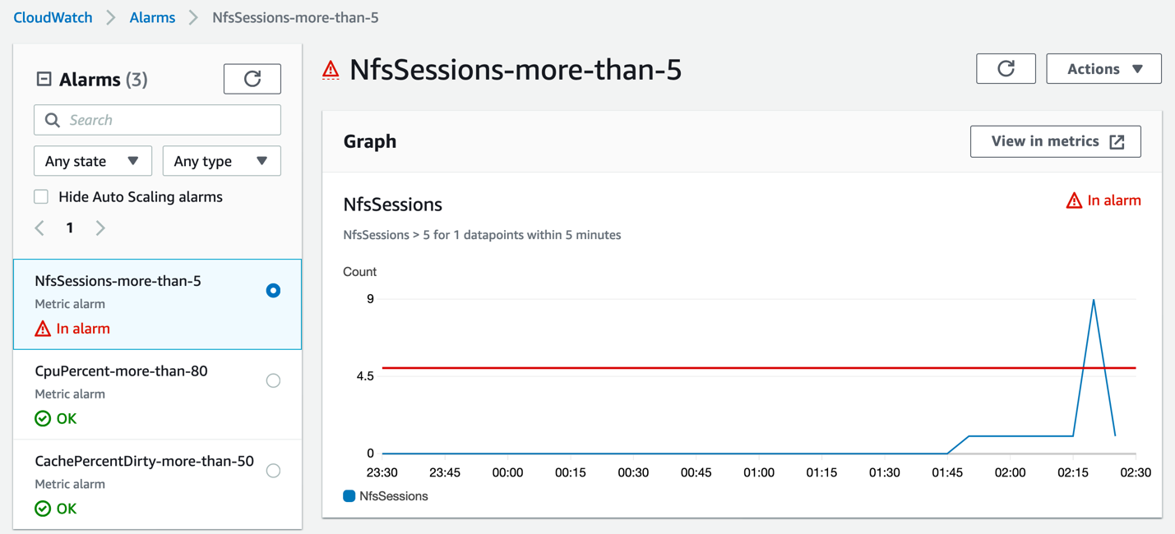Navigate to Alarms breadcrumb
Image resolution: width=1175 pixels, height=534 pixels.
click(152, 17)
